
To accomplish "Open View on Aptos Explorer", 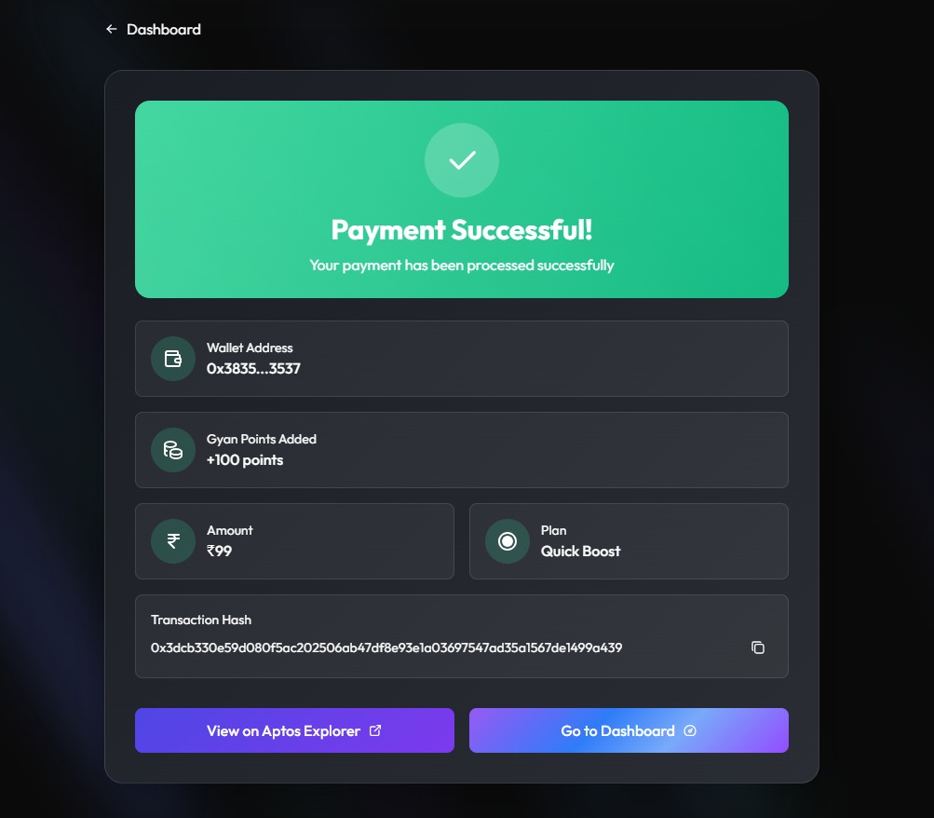I will [x=294, y=730].
